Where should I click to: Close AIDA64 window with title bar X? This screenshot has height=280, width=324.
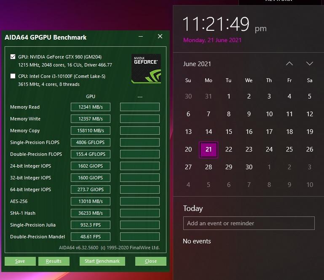[x=160, y=37]
